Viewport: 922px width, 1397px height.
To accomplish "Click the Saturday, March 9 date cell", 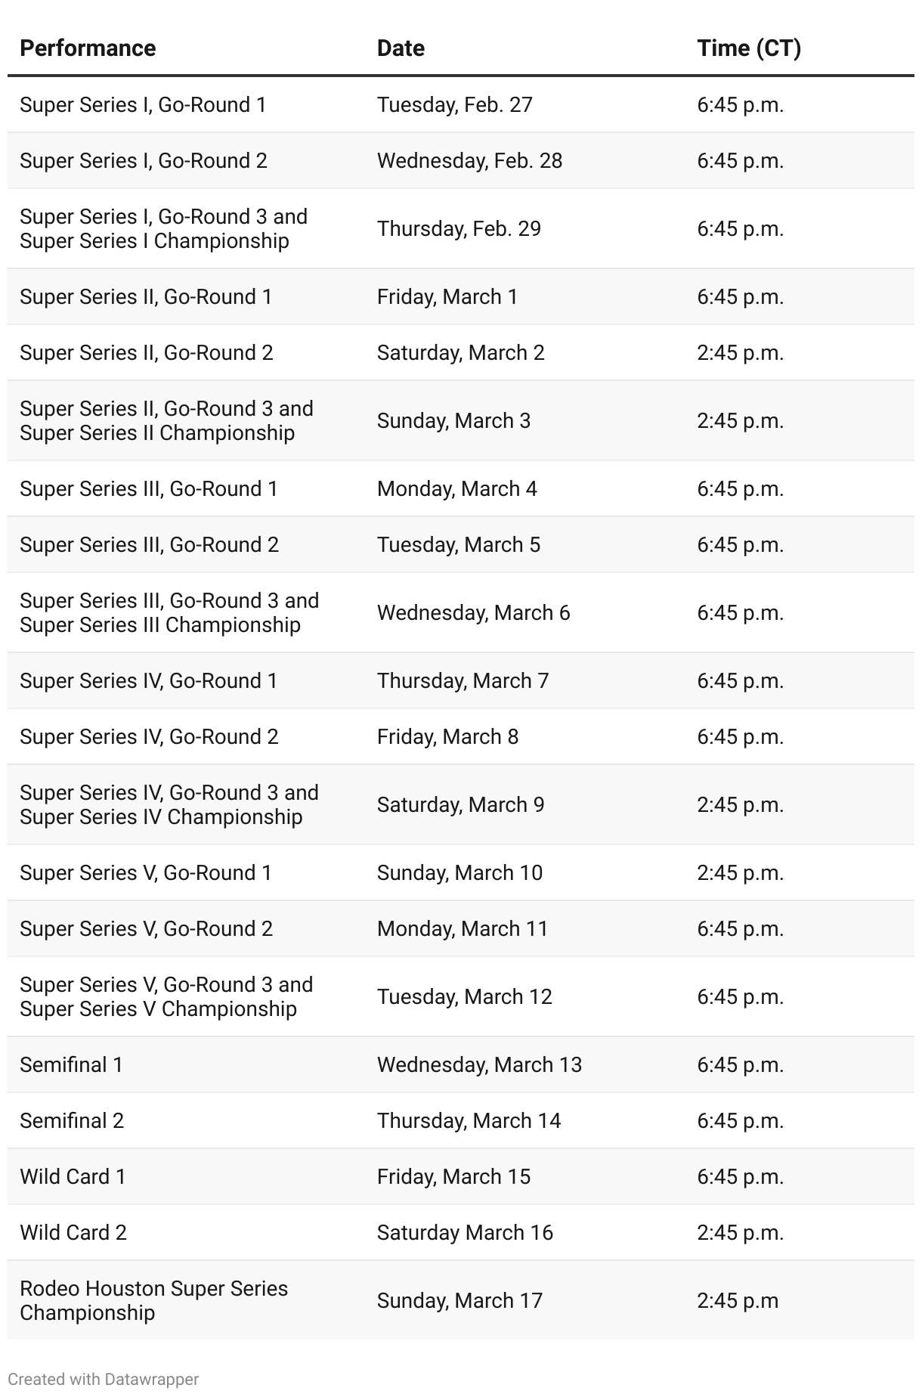I will pos(460,804).
